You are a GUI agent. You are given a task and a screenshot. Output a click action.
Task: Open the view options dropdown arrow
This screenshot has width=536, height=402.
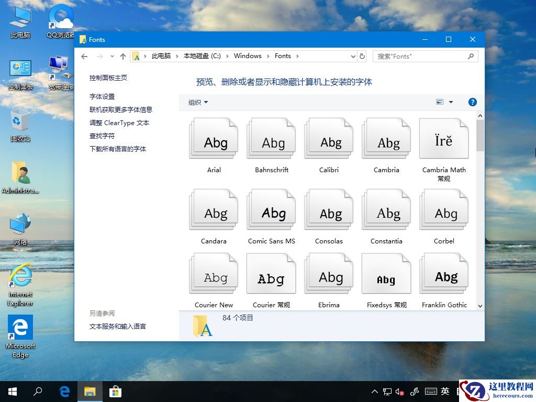[x=451, y=102]
